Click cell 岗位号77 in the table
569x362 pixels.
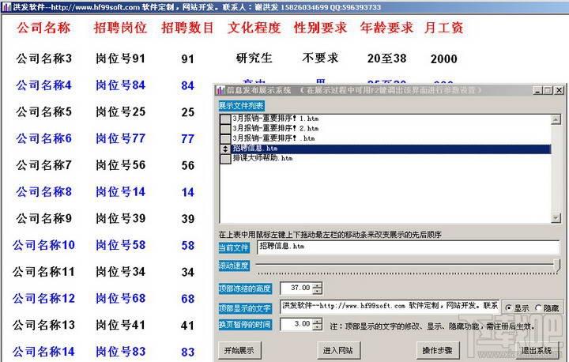point(120,138)
